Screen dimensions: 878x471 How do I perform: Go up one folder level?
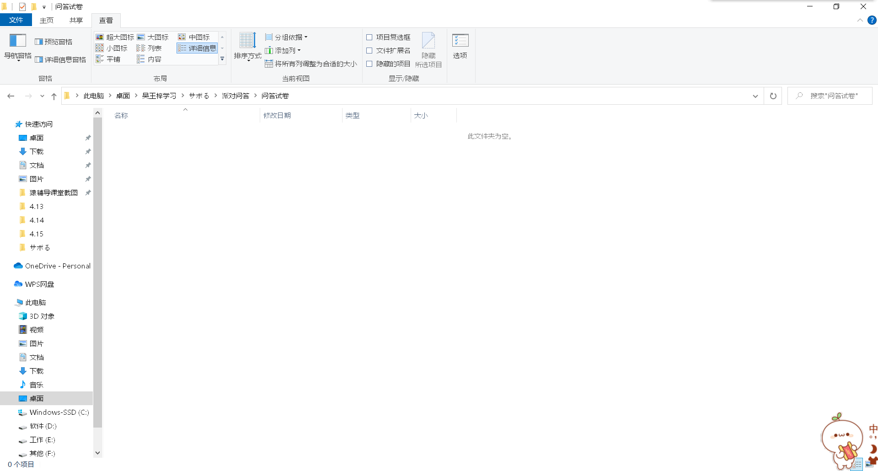54,96
